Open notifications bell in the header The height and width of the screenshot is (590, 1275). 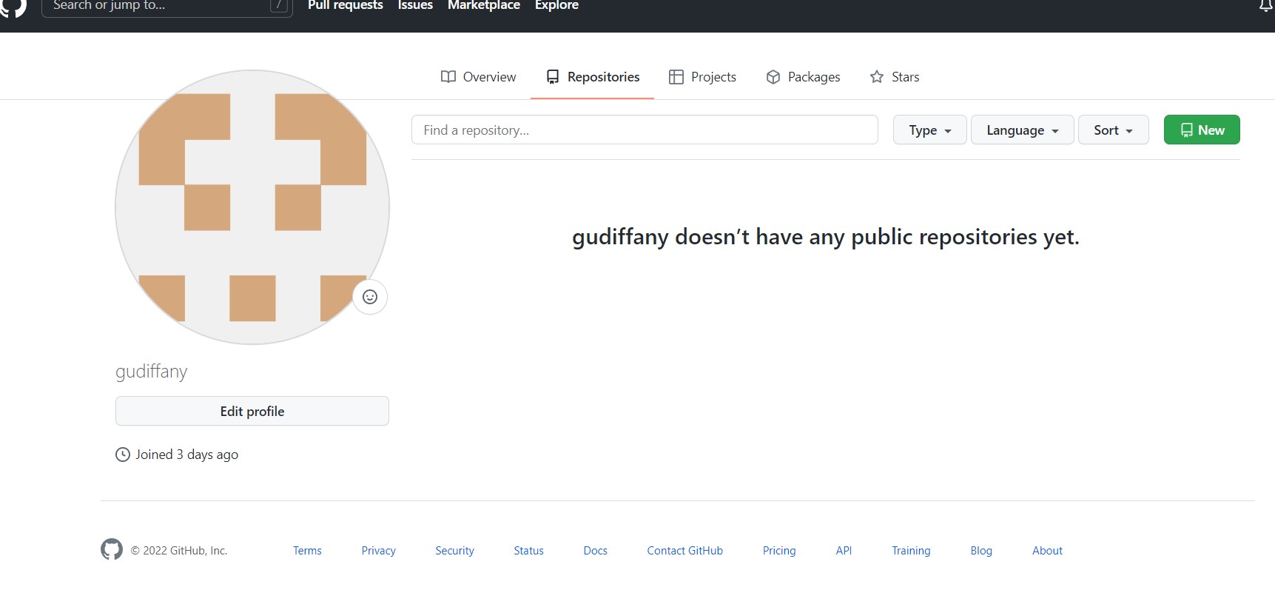point(1266,6)
